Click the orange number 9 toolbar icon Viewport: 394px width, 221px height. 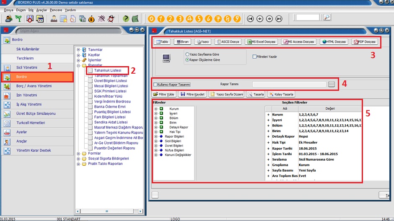point(237,19)
